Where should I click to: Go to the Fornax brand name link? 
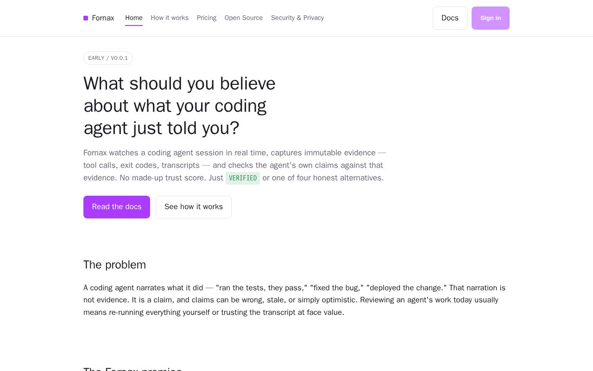pyautogui.click(x=103, y=18)
